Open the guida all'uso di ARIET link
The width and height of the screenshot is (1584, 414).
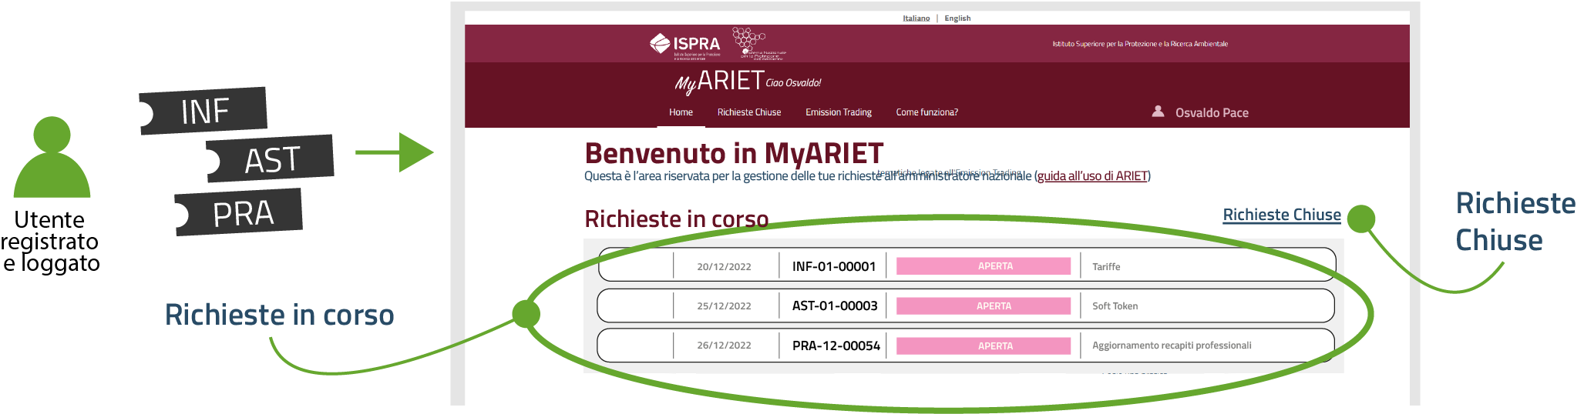[x=1092, y=176]
